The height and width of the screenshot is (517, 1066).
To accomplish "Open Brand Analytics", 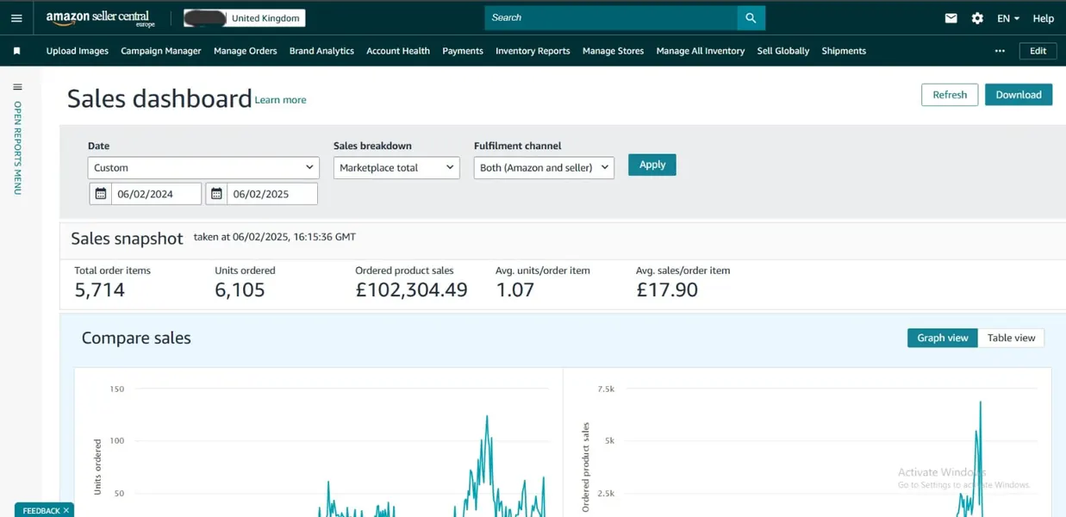I will pos(321,51).
